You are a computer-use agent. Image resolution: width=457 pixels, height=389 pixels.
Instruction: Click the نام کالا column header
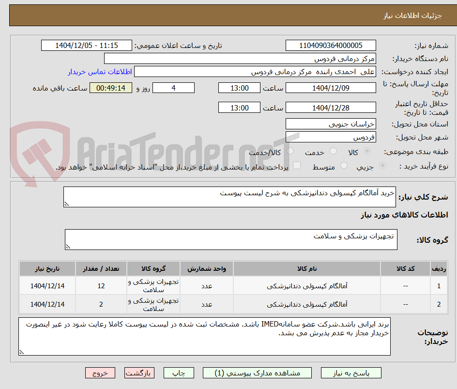pyautogui.click(x=307, y=268)
